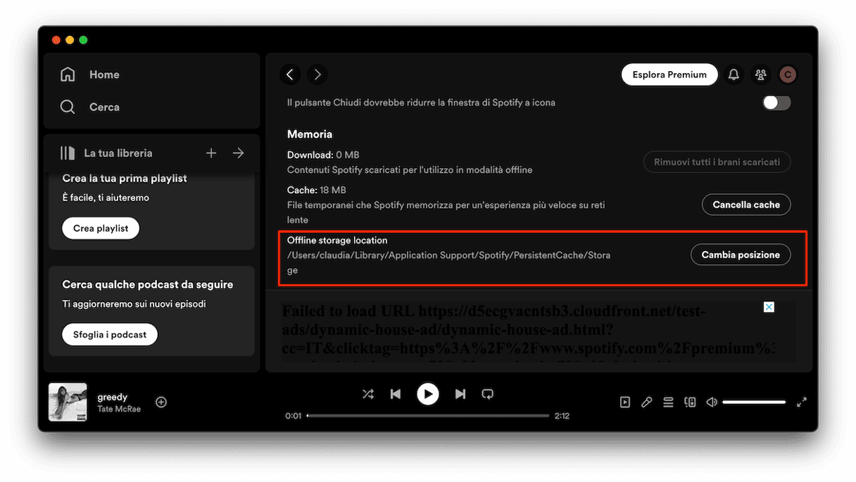The height and width of the screenshot is (482, 856).
Task: Mute the volume speaker icon
Action: point(712,402)
